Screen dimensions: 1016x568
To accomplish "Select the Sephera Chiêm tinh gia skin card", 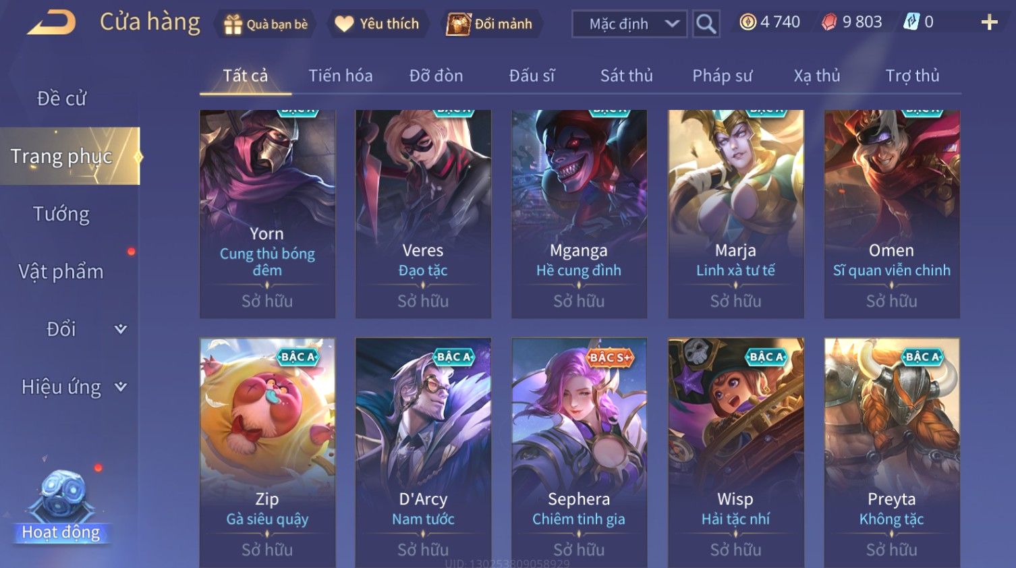I will click(579, 452).
